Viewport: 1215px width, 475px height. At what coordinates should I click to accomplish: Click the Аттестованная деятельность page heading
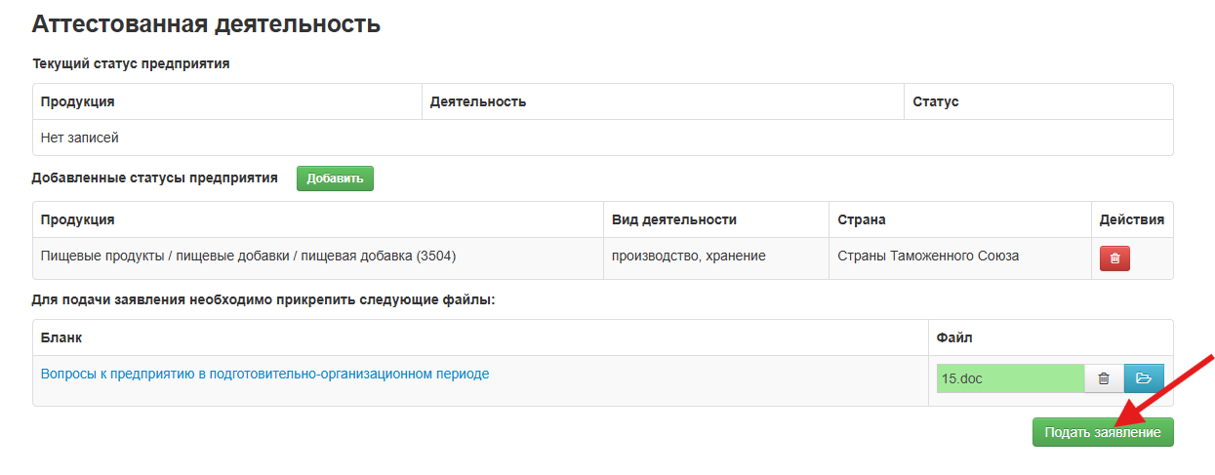pos(206,24)
